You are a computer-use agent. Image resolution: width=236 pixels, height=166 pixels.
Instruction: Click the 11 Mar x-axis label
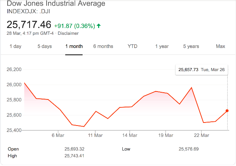coord(95,135)
